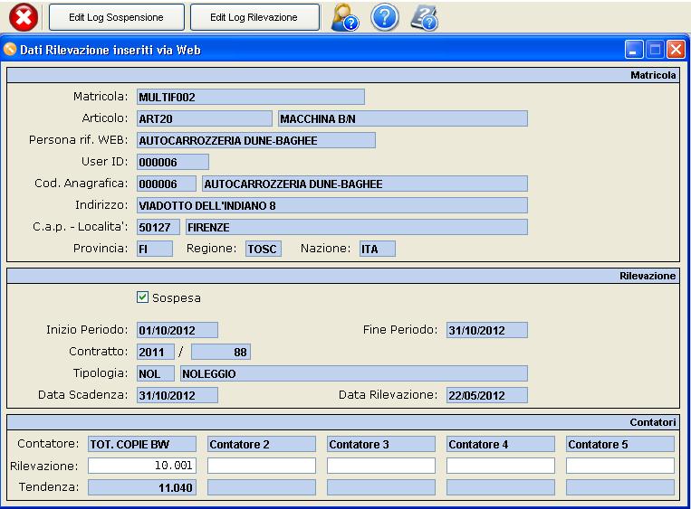Click the Matricola section header label
691x509 pixels.
[653, 75]
